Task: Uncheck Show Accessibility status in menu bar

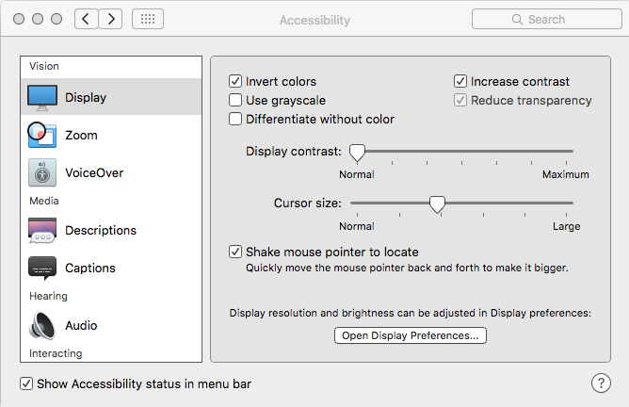Action: click(x=26, y=383)
